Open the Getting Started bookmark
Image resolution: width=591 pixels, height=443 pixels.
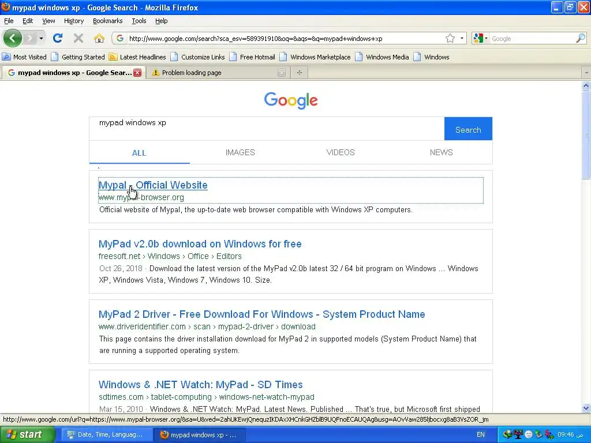click(78, 57)
